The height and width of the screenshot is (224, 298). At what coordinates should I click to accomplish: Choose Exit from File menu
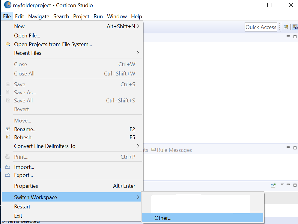click(x=72, y=216)
